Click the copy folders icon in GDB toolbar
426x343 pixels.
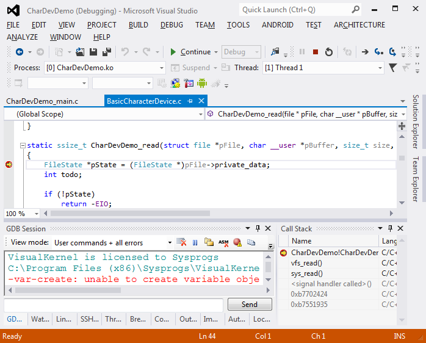(x=209, y=242)
